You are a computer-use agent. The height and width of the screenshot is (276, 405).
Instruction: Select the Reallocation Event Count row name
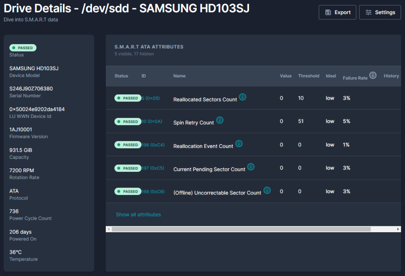[203, 146]
